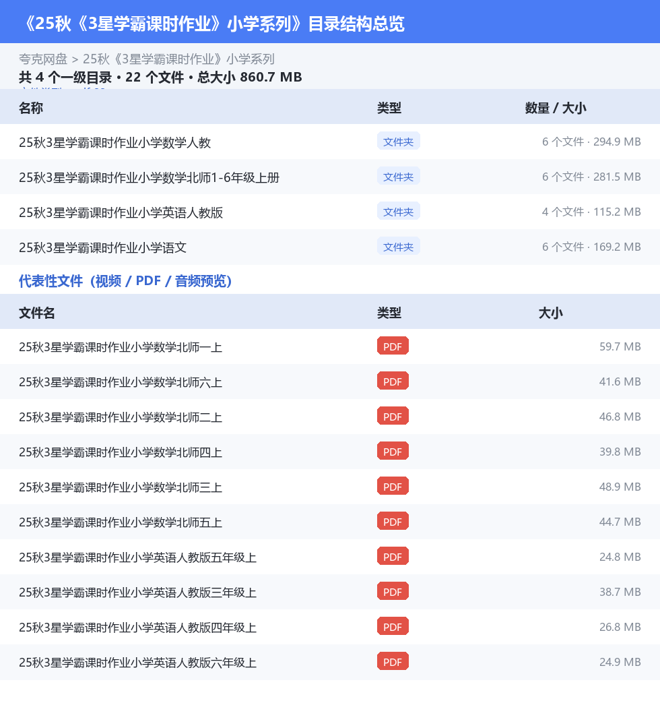The image size is (660, 701).
Task: Select file 小学数学北师三上
Action: 121,487
